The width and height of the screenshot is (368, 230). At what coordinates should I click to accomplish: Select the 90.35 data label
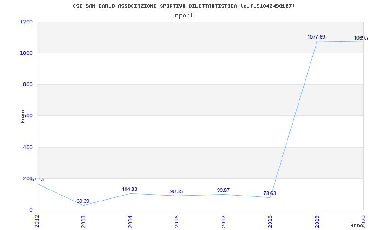click(176, 191)
